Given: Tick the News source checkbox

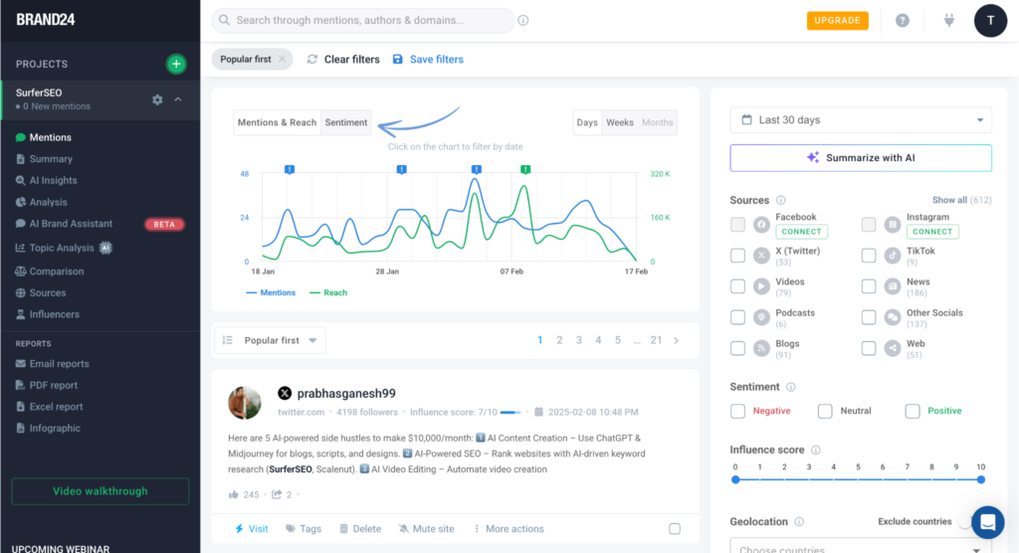Looking at the screenshot, I should [869, 286].
